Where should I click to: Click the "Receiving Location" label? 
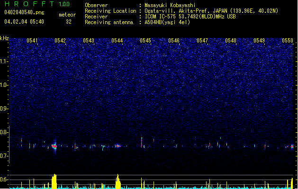click(x=110, y=11)
